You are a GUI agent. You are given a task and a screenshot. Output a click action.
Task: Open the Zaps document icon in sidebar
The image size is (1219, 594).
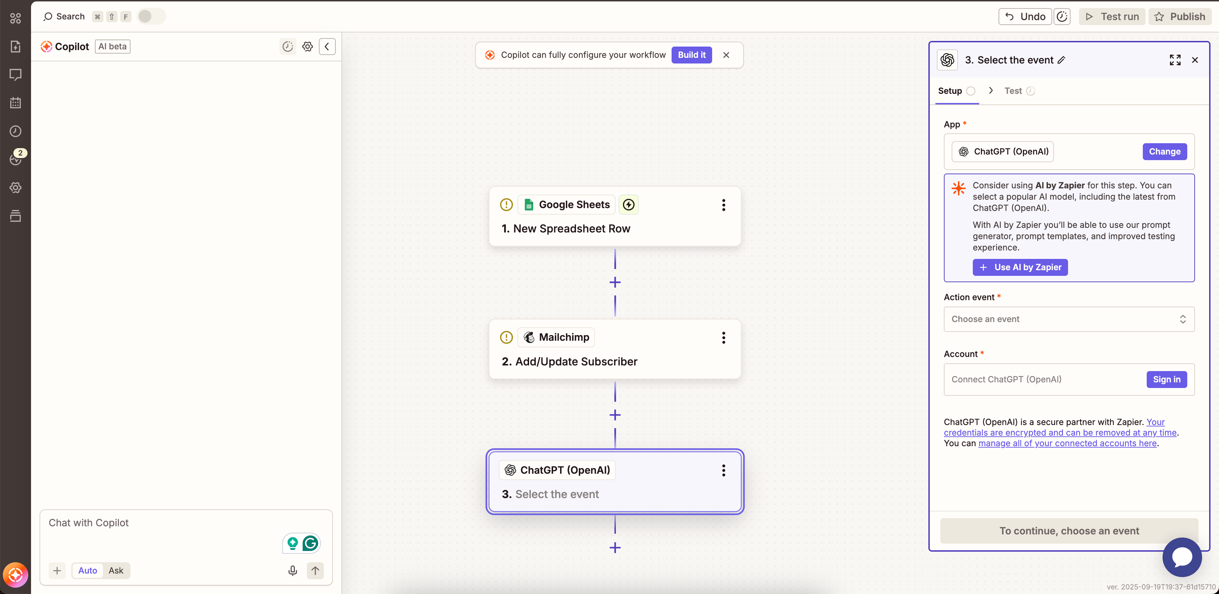coord(15,46)
